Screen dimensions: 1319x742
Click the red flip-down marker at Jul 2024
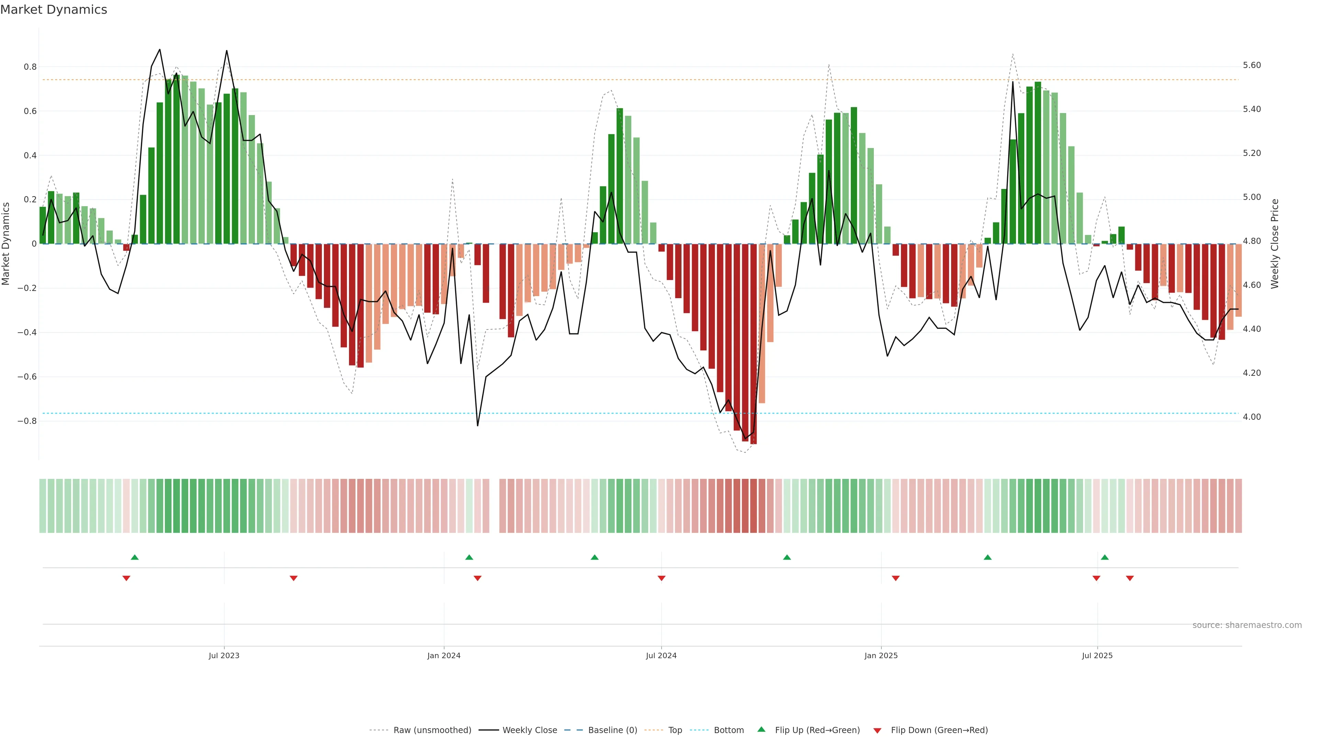click(661, 578)
